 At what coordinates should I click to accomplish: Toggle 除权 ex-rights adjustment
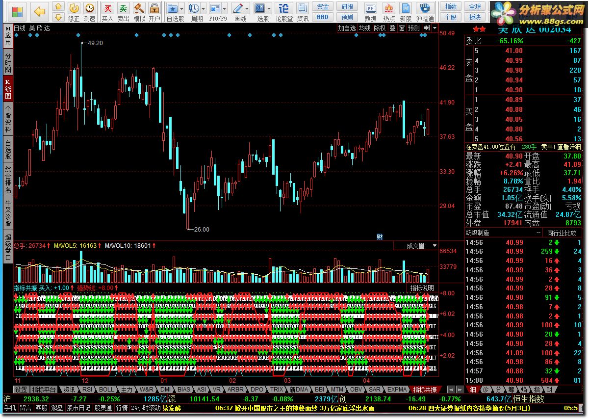[380, 28]
